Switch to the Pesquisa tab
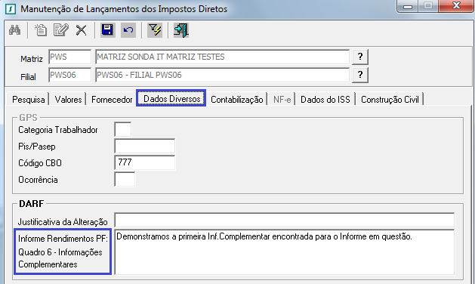The width and height of the screenshot is (475, 284). pyautogui.click(x=28, y=100)
